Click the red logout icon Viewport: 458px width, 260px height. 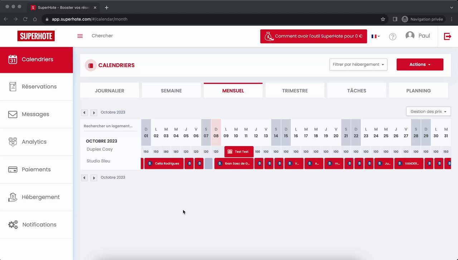[x=448, y=36]
